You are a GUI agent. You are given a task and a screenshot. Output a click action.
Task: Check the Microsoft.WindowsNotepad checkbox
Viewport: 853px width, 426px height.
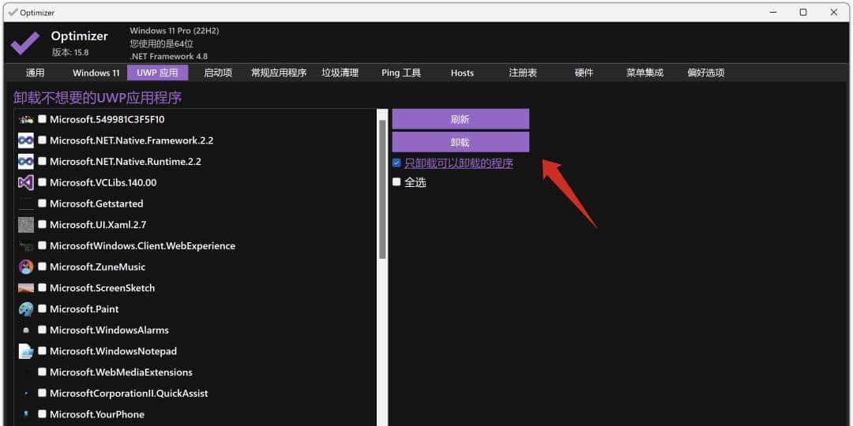pyautogui.click(x=42, y=351)
